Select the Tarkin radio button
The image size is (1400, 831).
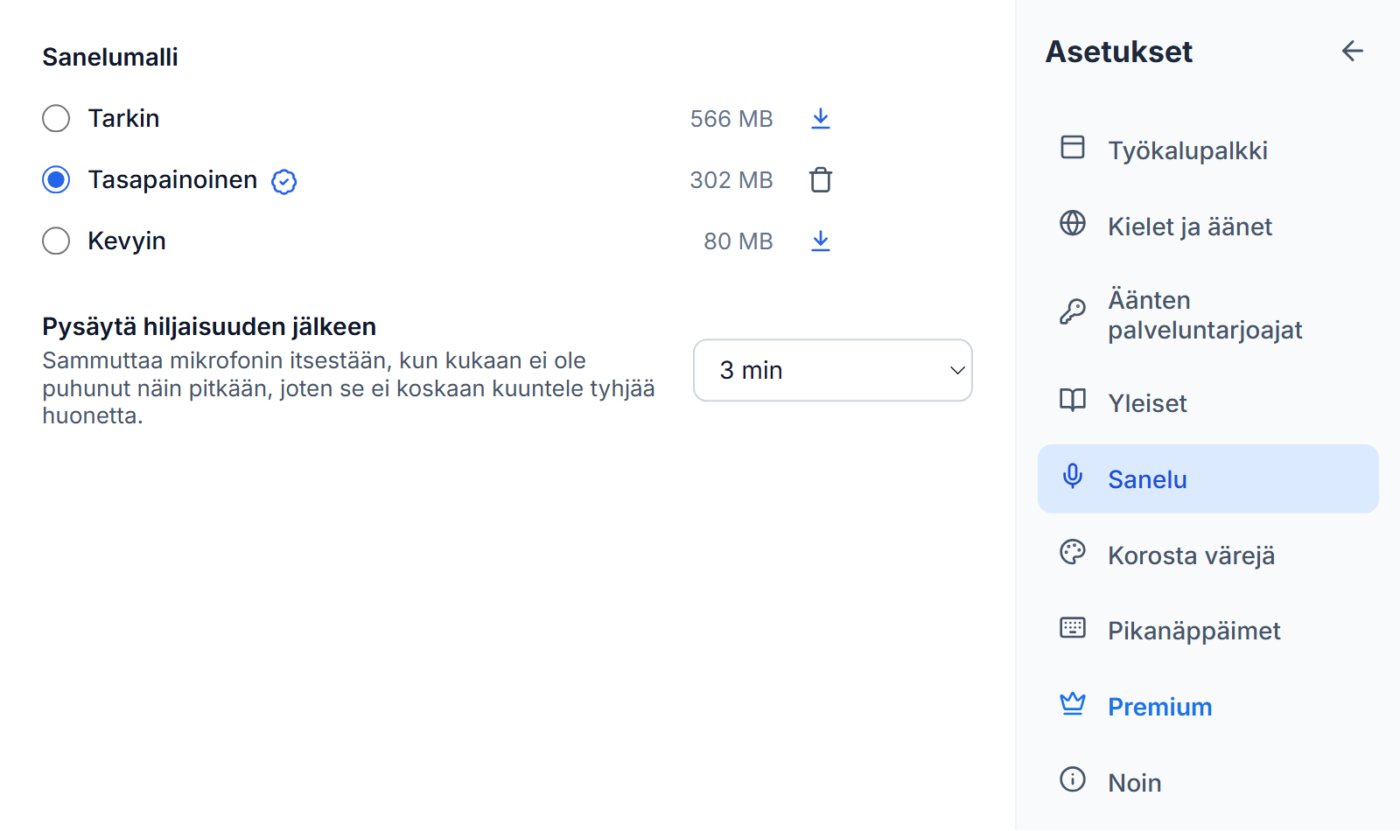click(x=56, y=118)
